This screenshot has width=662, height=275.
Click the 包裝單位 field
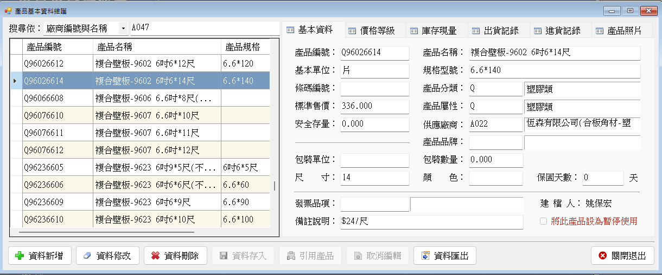374,160
